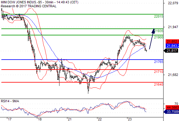This screenshot has width=179, height=121.
Task: Click the date marker 21 on time axis
Action: point(69,119)
